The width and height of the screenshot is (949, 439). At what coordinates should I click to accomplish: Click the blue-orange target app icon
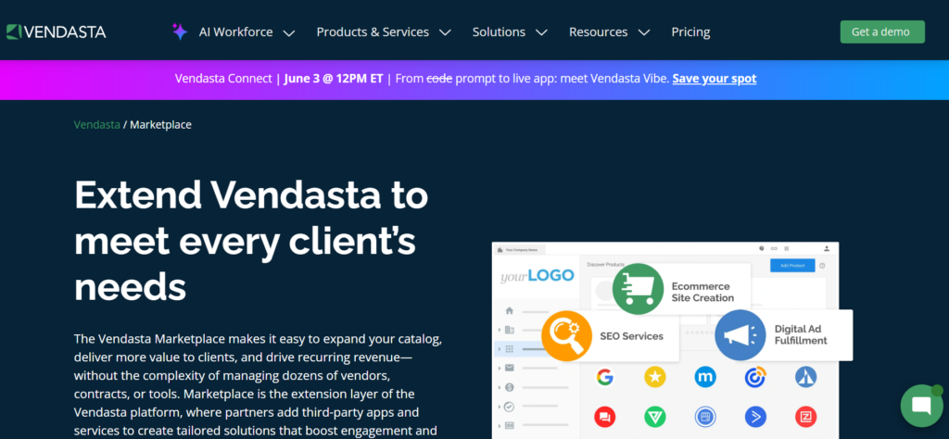coord(755,377)
